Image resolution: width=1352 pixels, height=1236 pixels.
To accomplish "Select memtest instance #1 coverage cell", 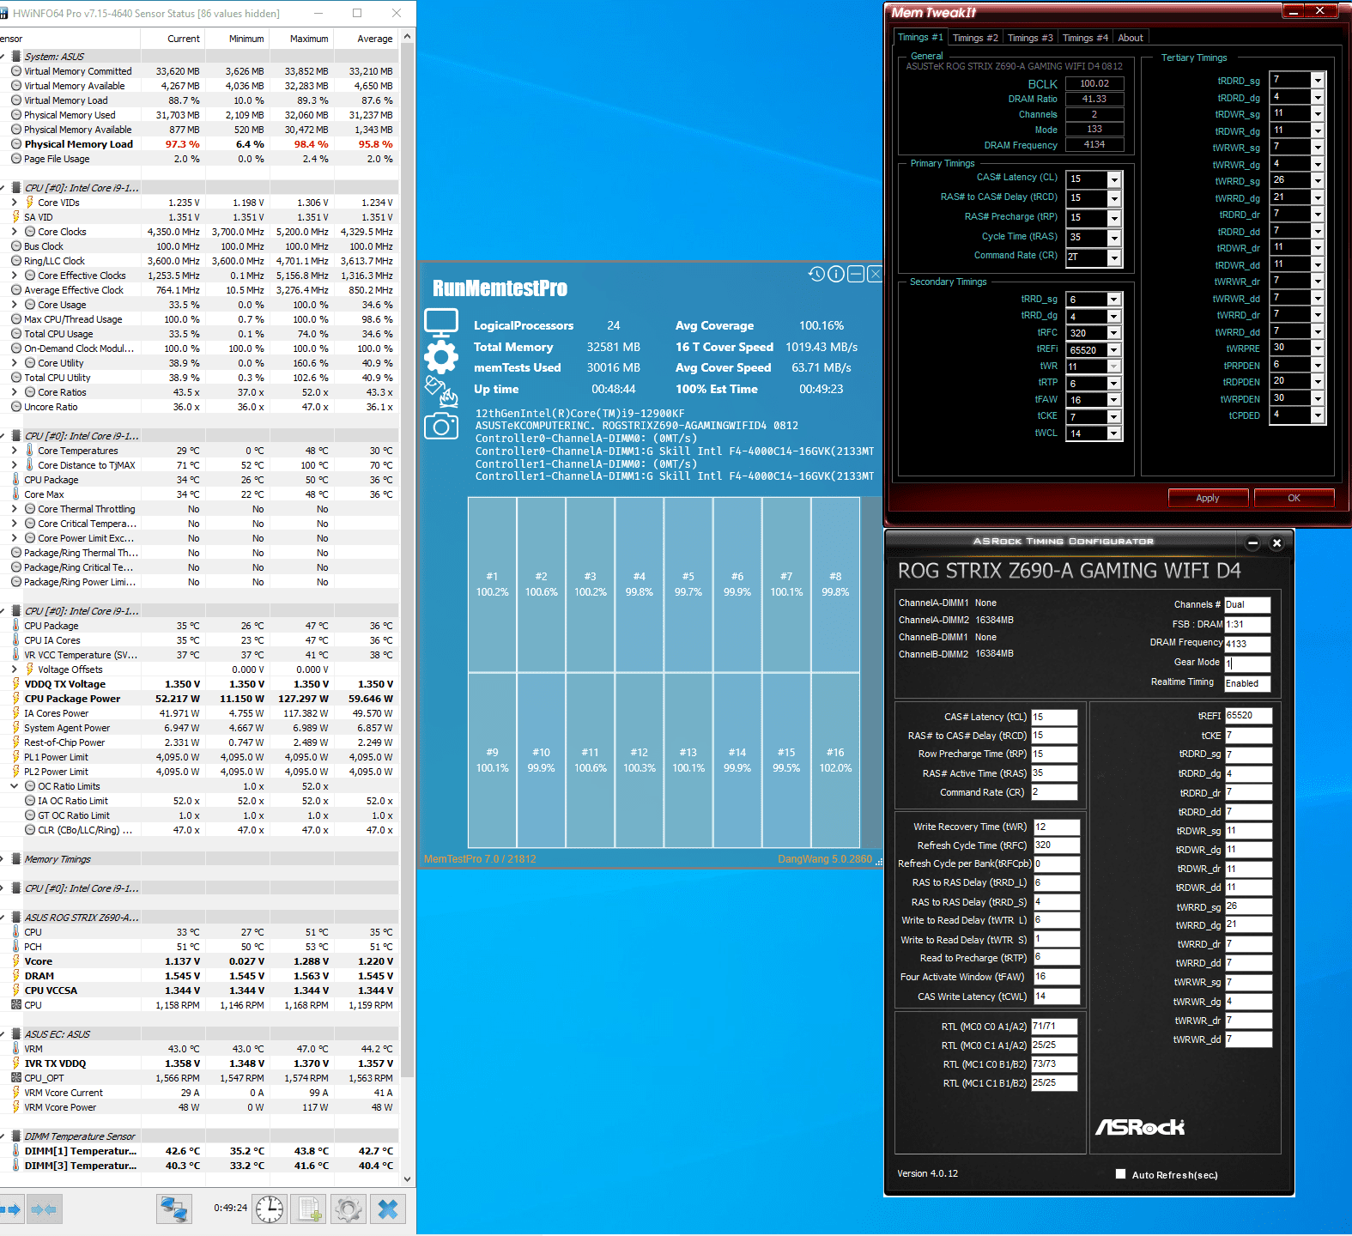I will (x=492, y=585).
